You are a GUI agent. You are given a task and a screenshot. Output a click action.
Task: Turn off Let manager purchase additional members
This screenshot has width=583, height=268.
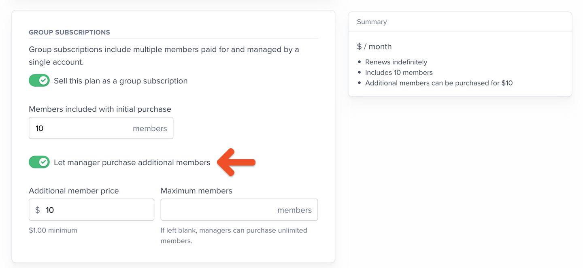coord(39,162)
